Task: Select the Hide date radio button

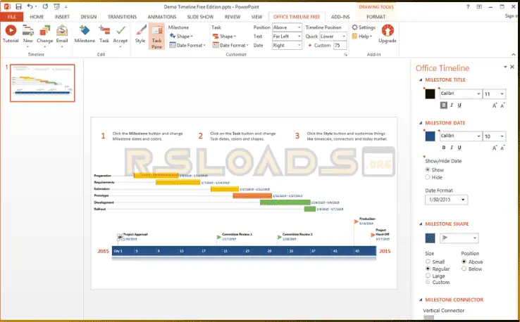Action: 428,178
